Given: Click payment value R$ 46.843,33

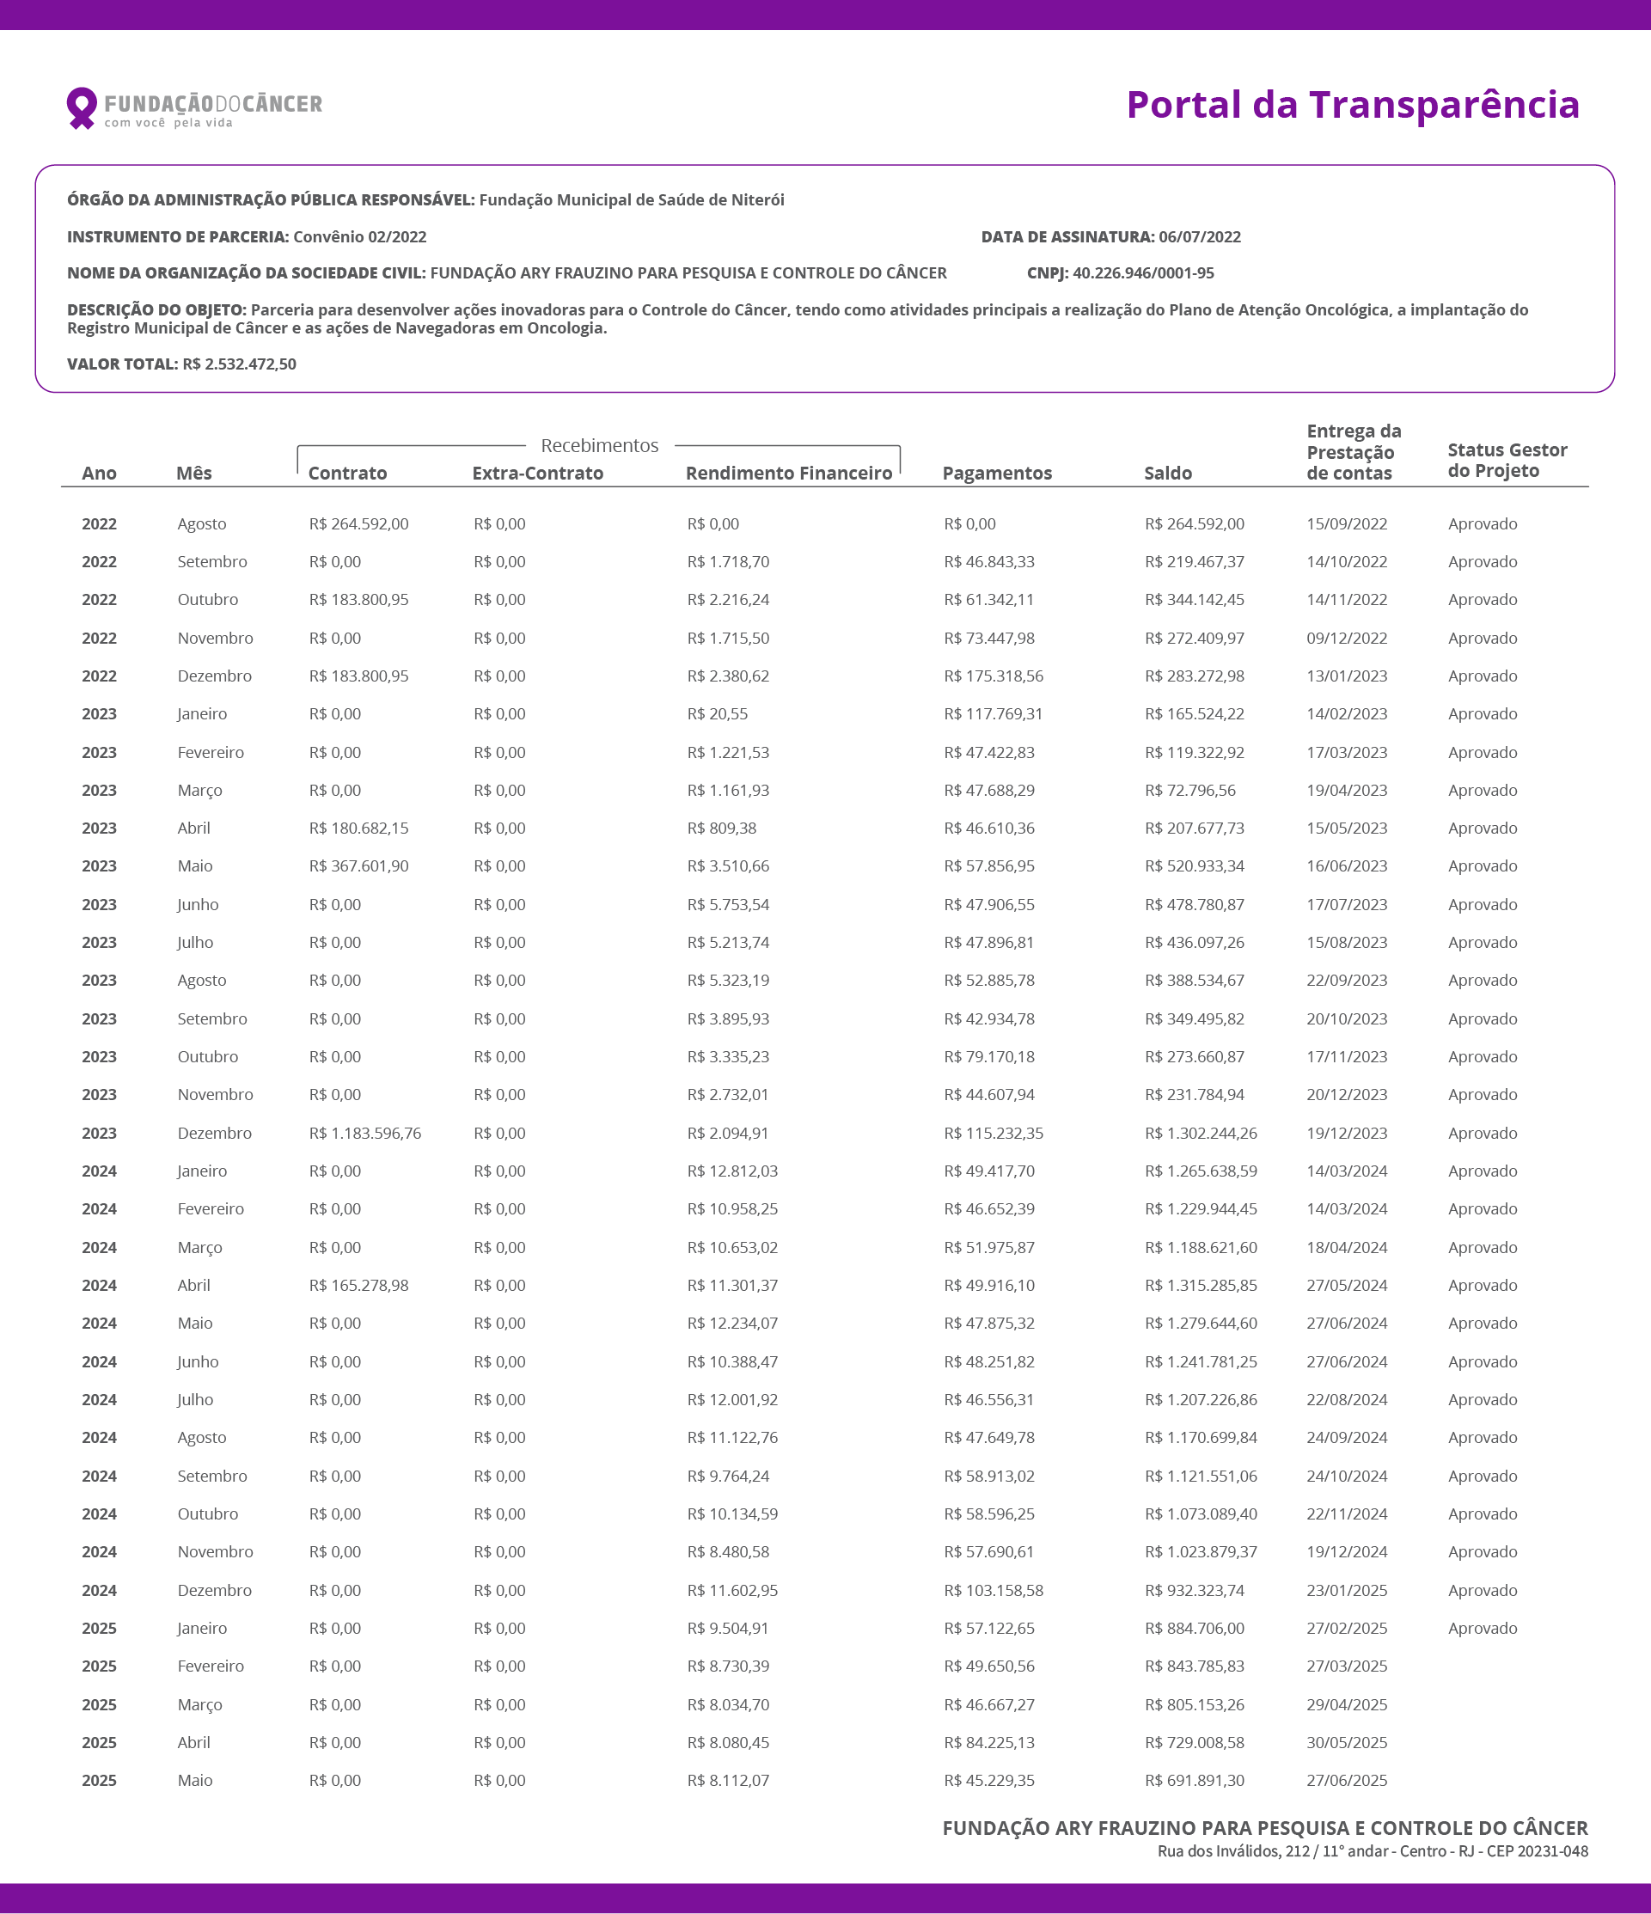Looking at the screenshot, I should [989, 561].
